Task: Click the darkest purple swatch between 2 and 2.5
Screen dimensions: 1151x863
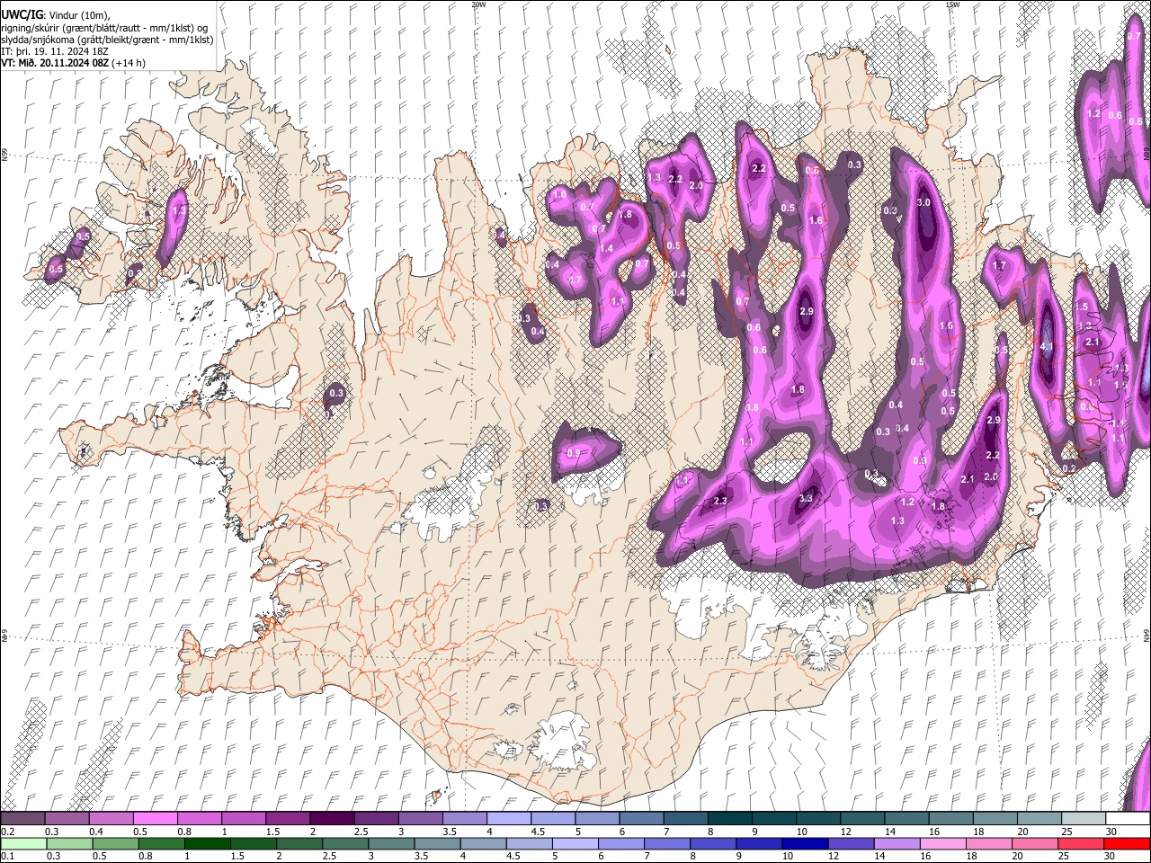Action: tap(331, 819)
